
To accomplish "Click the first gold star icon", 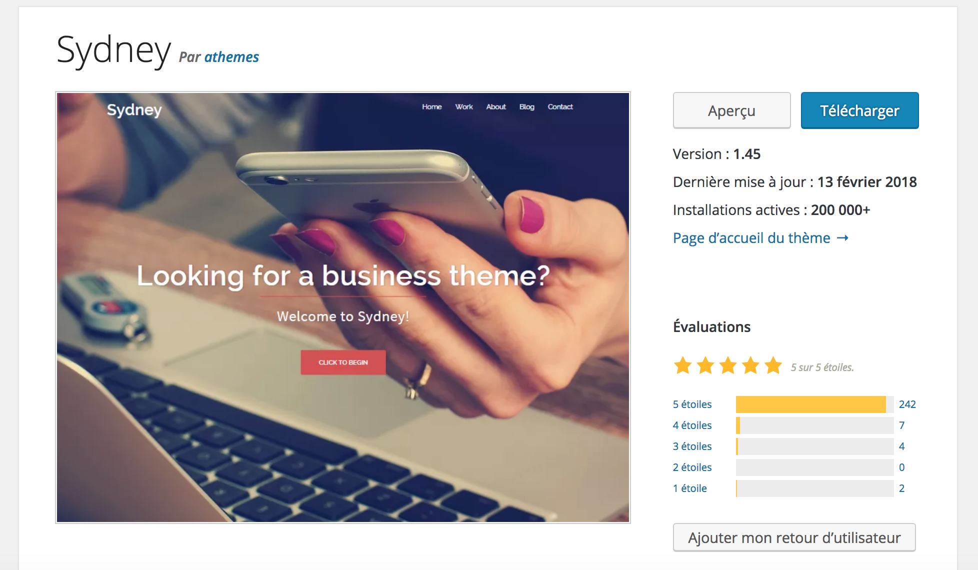I will pyautogui.click(x=683, y=365).
